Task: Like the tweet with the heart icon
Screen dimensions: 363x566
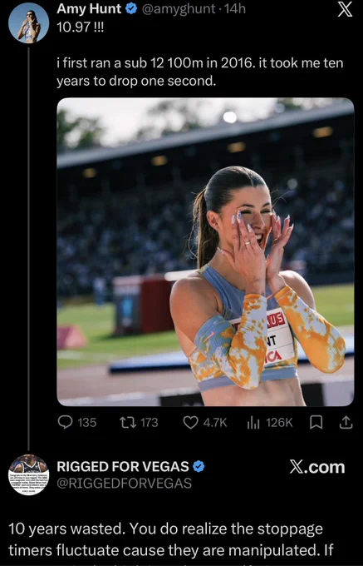Action: 190,422
